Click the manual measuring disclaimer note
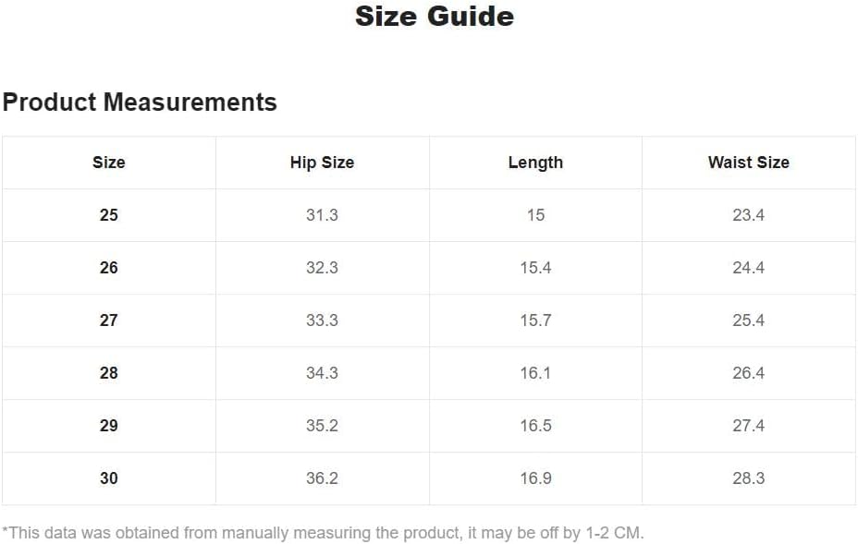Viewport: 858px width, 544px height. (323, 533)
